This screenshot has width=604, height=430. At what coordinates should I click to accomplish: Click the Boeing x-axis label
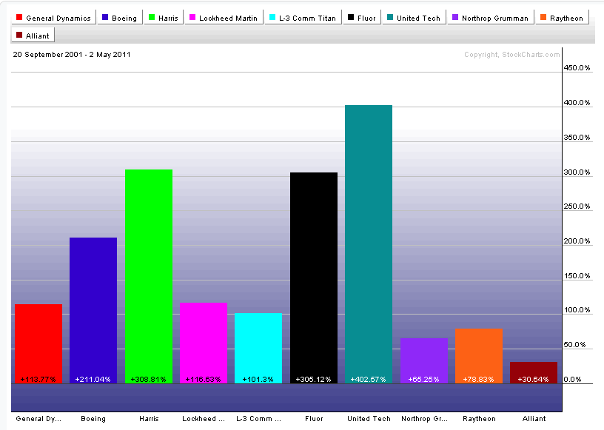pos(93,419)
